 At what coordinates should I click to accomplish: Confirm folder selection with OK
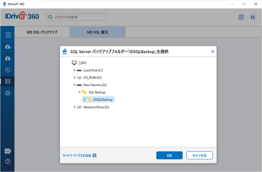[169, 155]
